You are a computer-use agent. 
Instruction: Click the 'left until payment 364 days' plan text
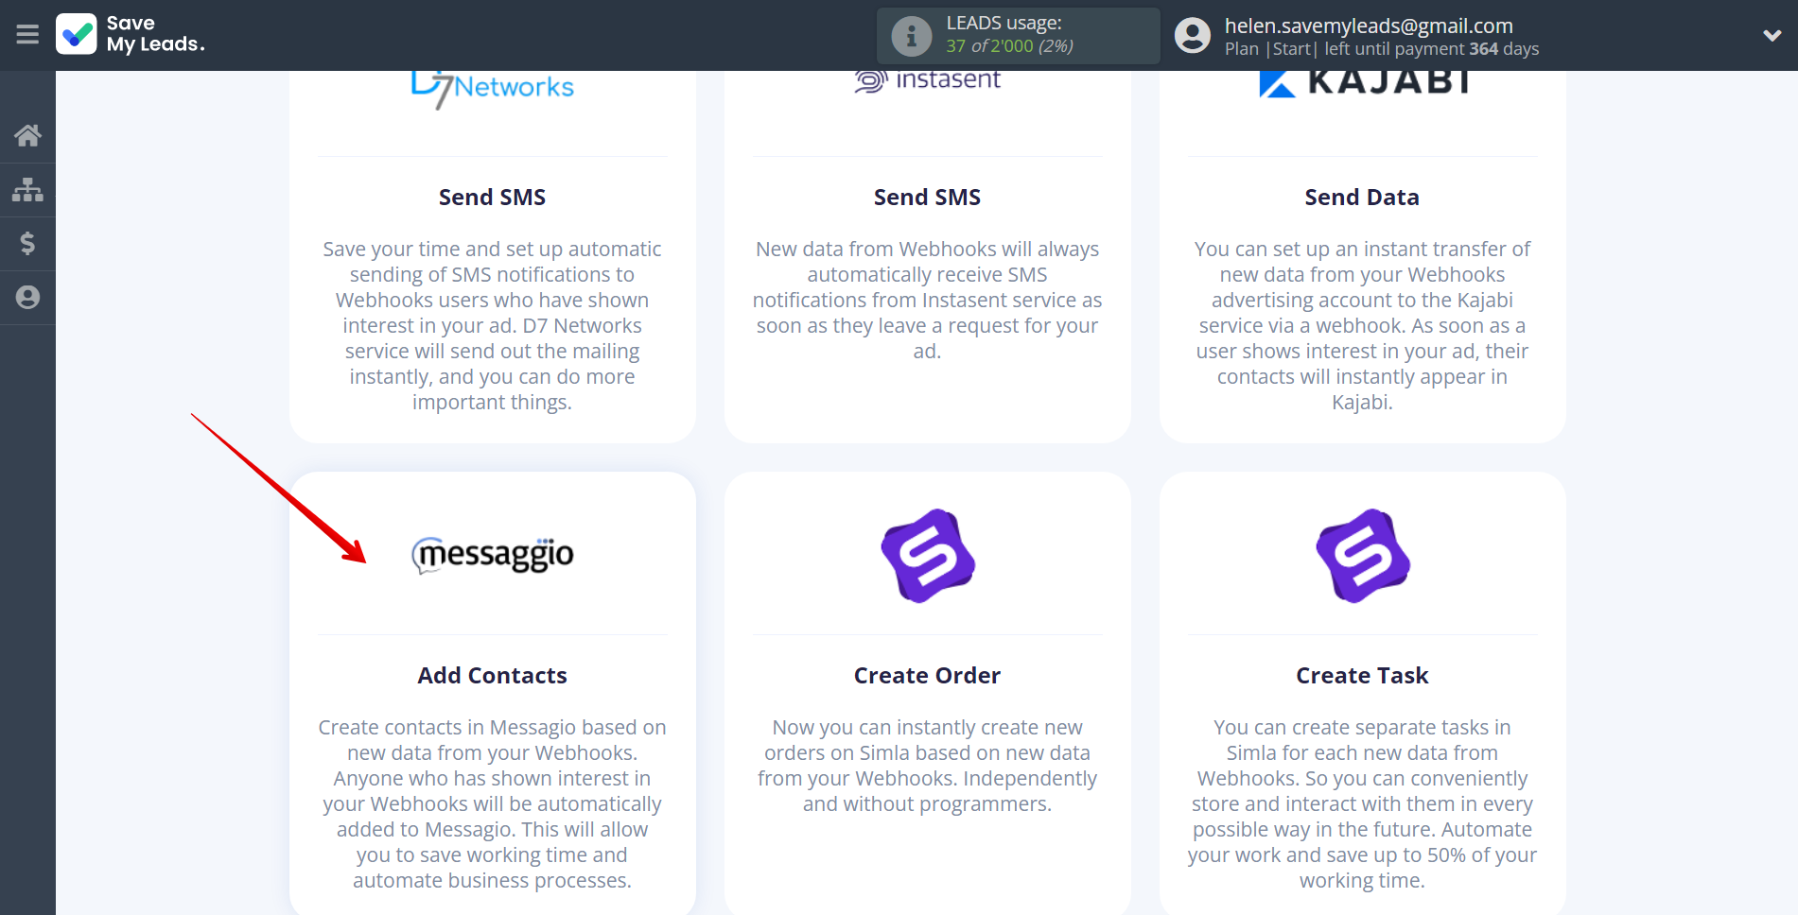click(x=1431, y=49)
